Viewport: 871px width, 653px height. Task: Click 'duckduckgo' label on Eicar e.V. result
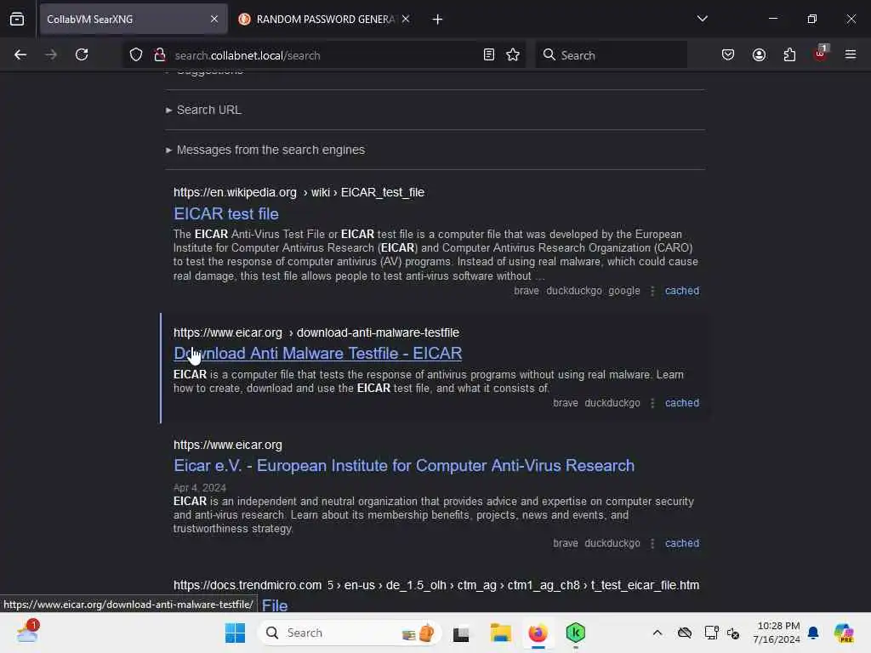pos(612,543)
